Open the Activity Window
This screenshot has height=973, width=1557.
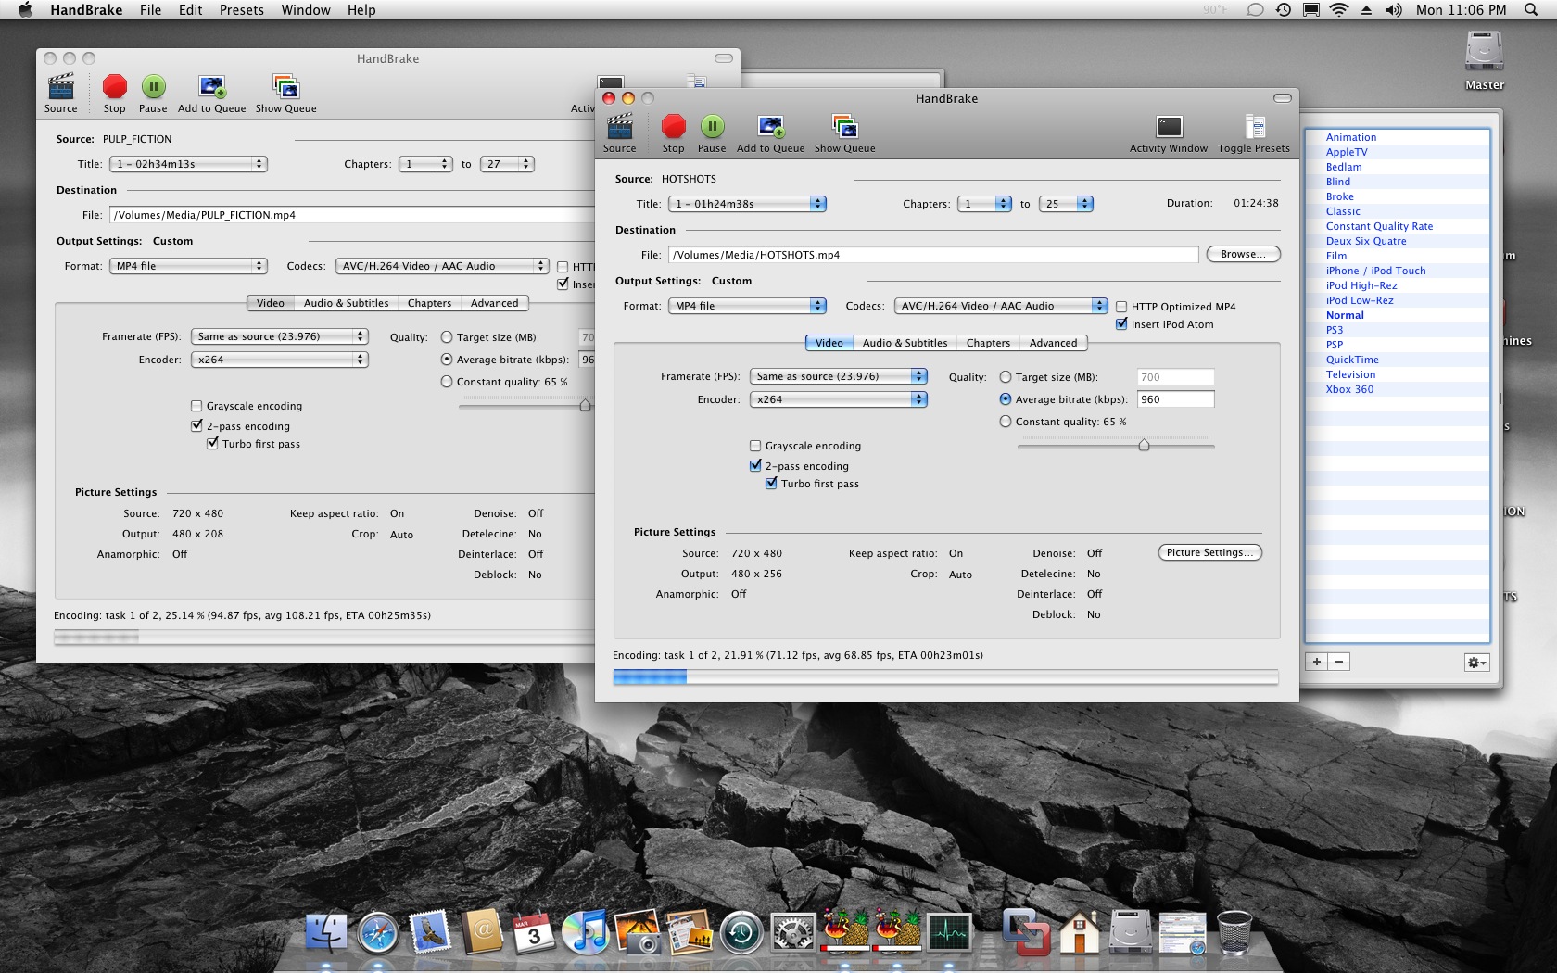1168,128
